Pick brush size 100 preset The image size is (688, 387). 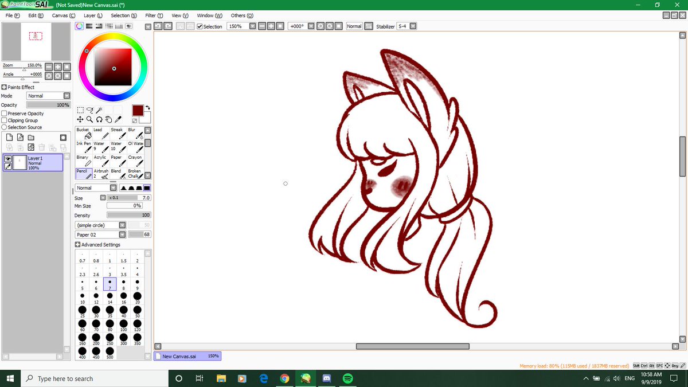(x=123, y=326)
